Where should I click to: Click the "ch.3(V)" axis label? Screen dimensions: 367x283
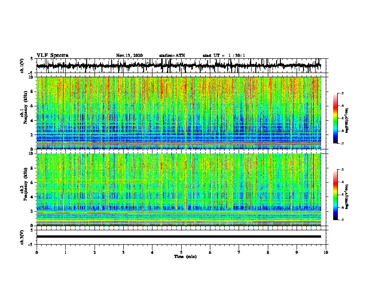[22, 238]
